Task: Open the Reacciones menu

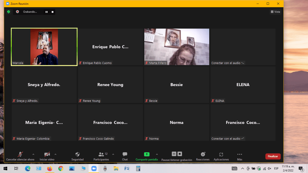Action: 203,154
